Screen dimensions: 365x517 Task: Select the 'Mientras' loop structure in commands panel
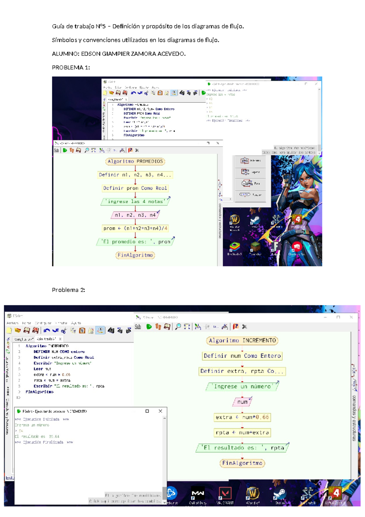[250, 161]
